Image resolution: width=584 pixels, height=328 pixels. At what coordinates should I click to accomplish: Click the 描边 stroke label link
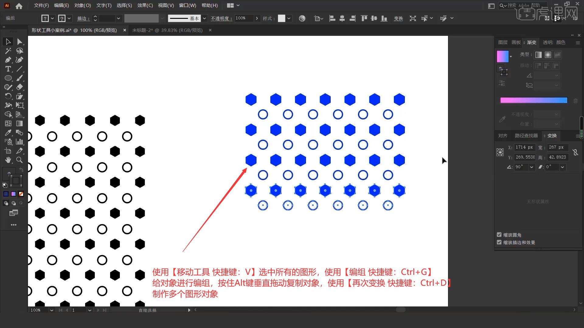83,19
